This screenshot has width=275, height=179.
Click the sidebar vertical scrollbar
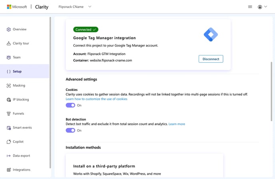50,92
